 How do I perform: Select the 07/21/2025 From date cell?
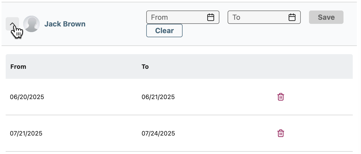pos(26,133)
